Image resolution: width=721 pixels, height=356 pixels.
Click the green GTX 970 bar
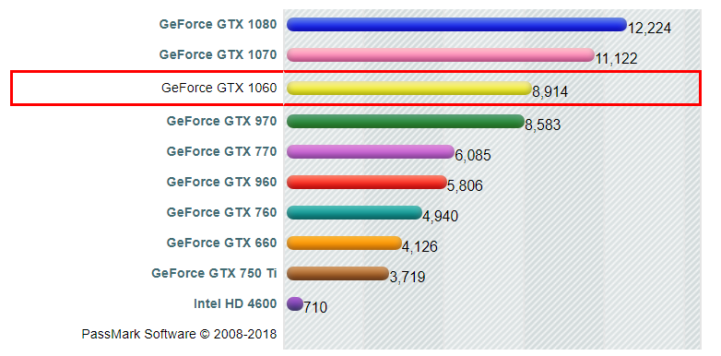405,121
